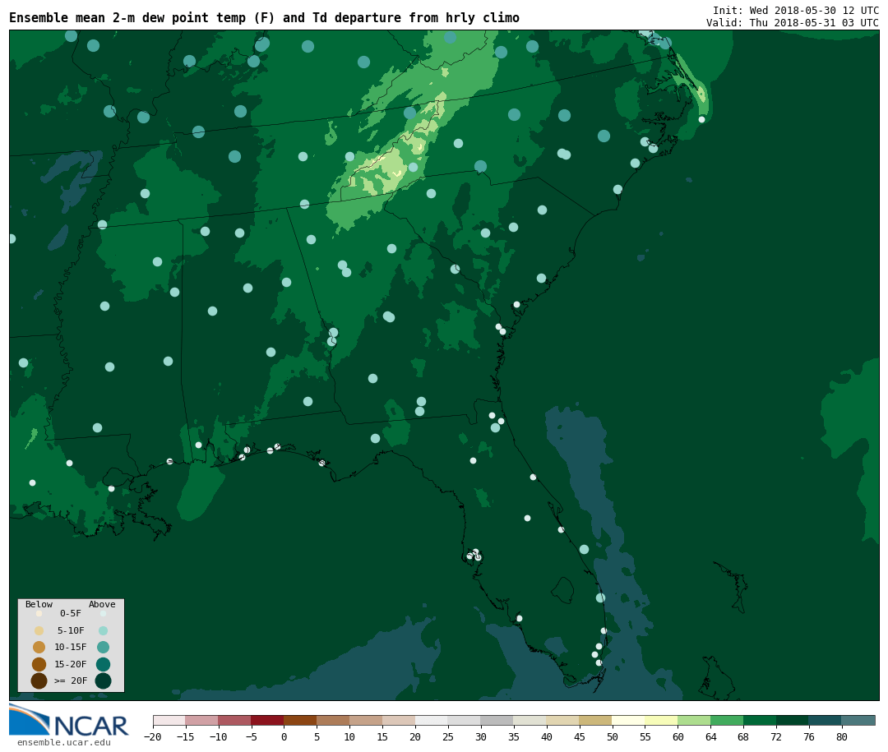Viewport: 888px width, 752px height.
Task: Pick the dark teal swatch between 76 and 80
Action: 826,720
